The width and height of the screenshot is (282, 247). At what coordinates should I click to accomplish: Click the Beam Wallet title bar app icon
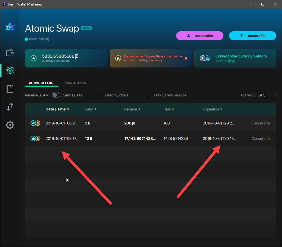click(x=5, y=4)
